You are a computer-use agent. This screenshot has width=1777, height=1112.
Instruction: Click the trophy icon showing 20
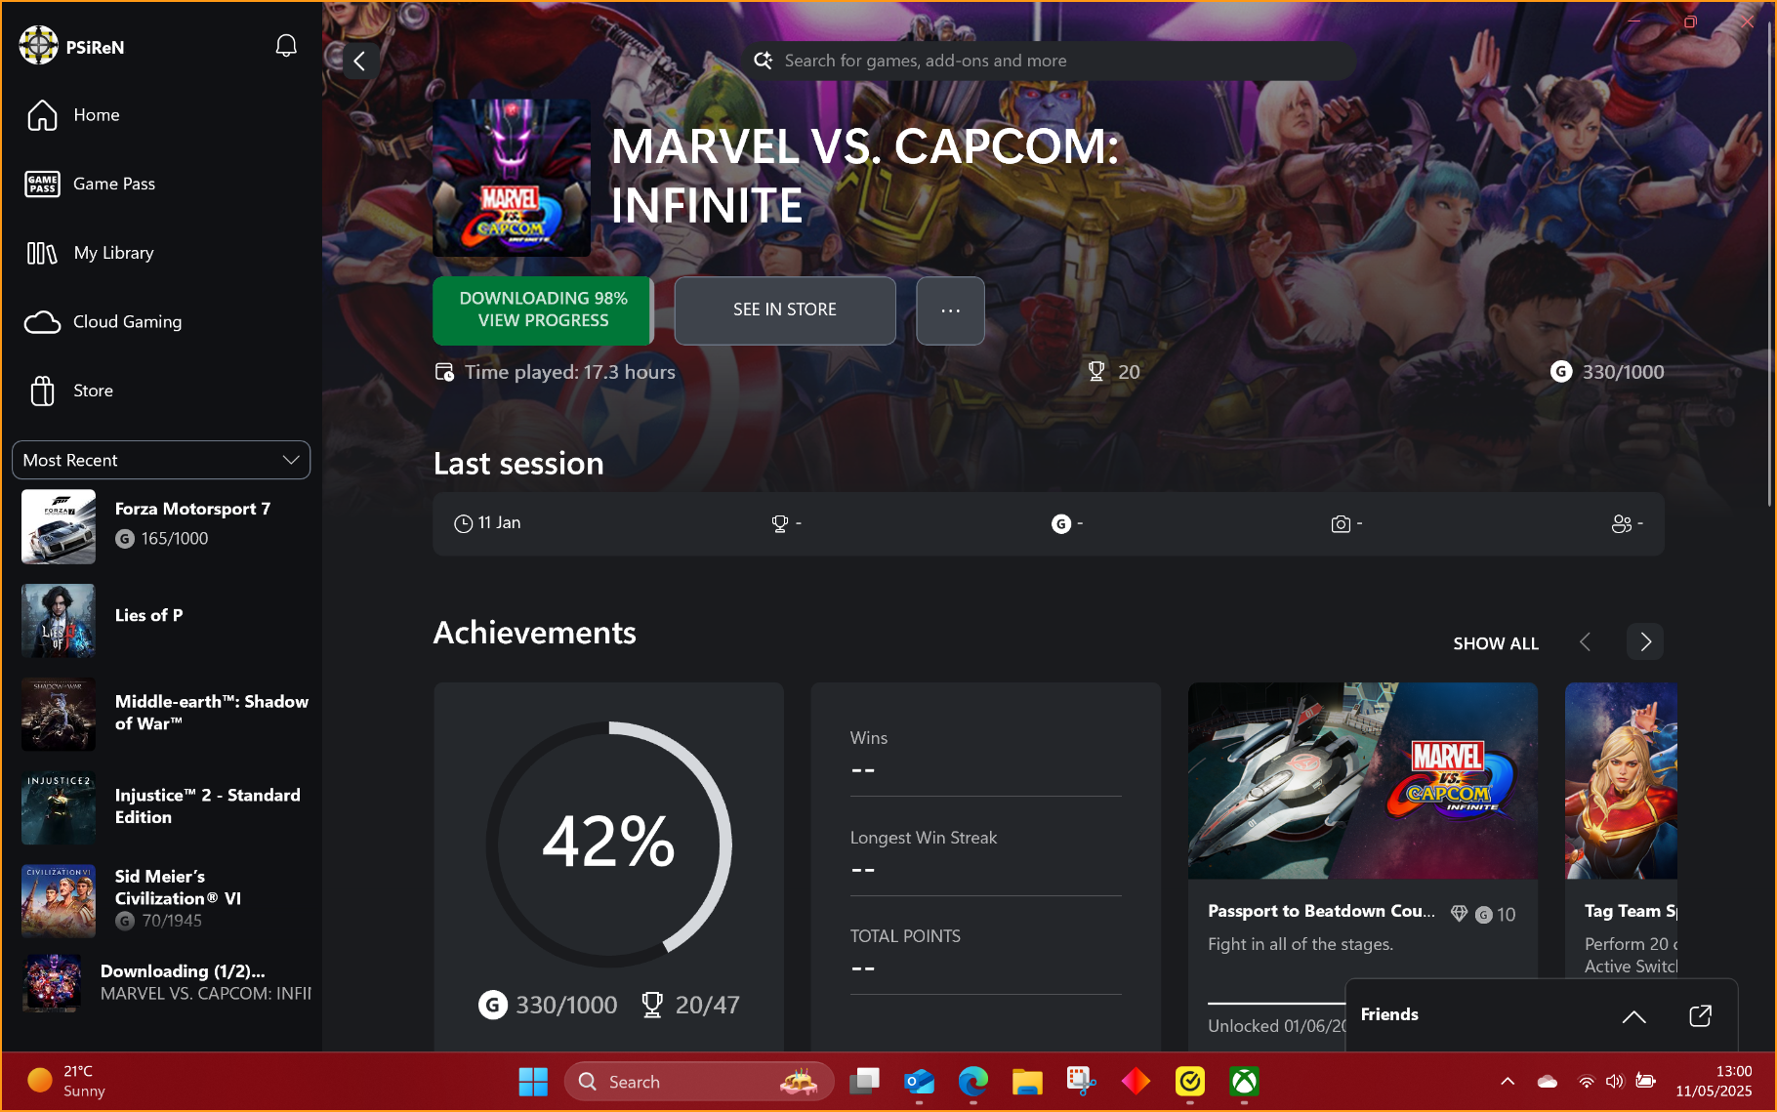click(x=1096, y=372)
